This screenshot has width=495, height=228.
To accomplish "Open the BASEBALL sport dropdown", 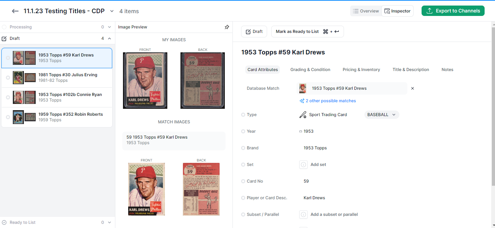I will point(382,115).
